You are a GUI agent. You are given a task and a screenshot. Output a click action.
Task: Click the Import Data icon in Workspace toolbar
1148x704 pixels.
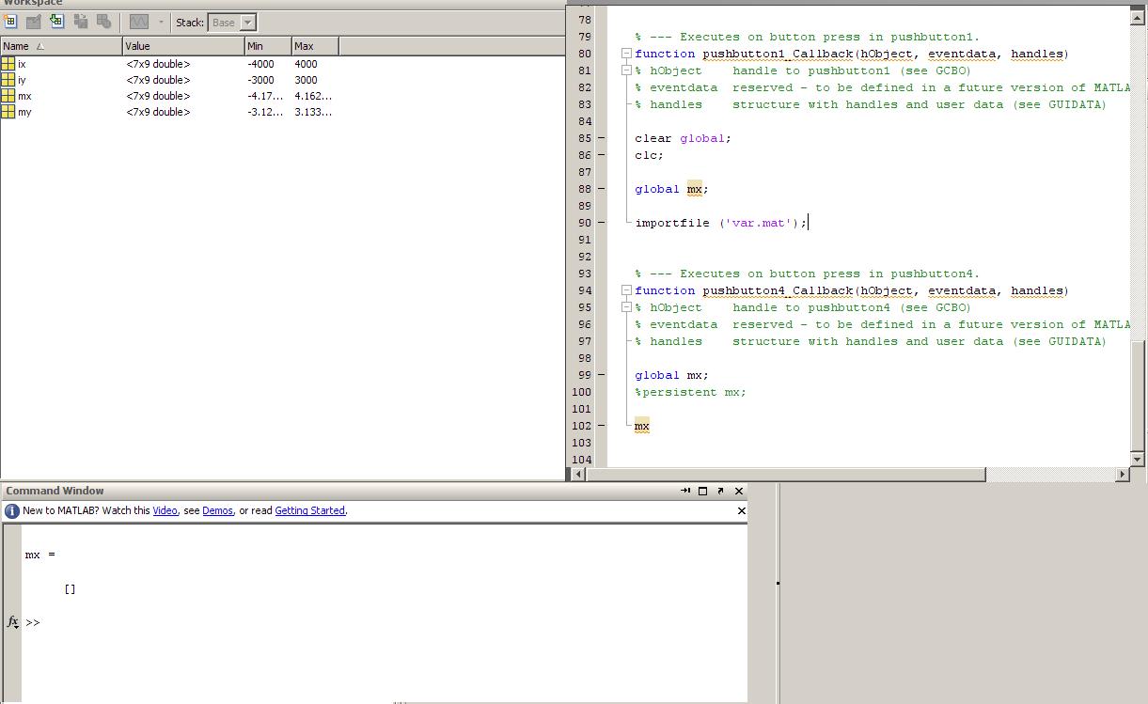tap(56, 22)
